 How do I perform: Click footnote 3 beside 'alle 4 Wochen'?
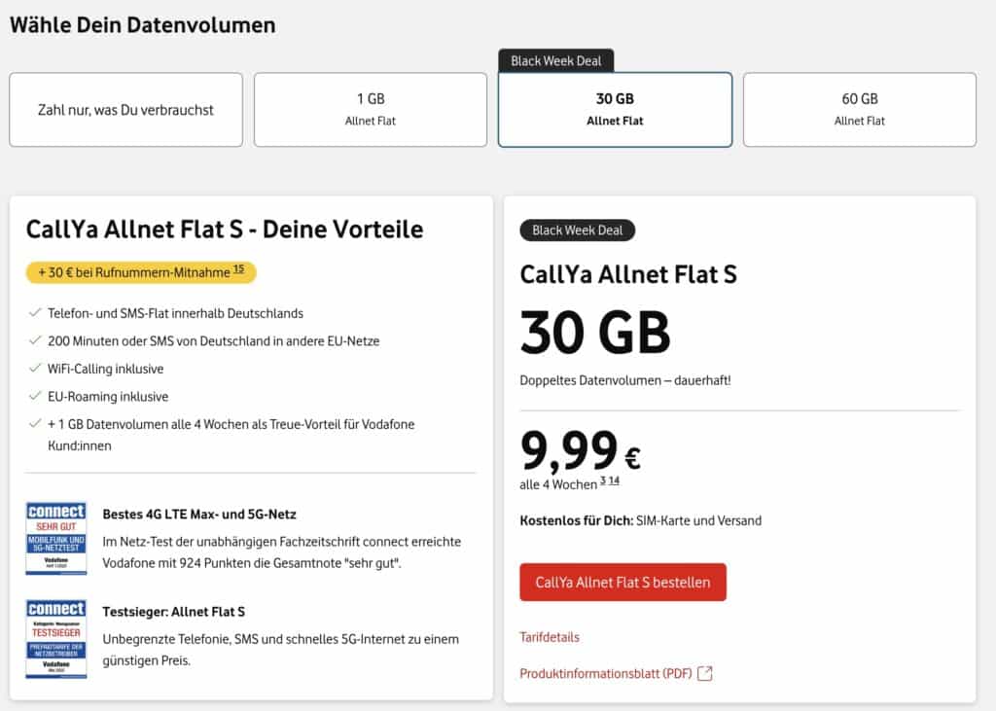pos(603,480)
